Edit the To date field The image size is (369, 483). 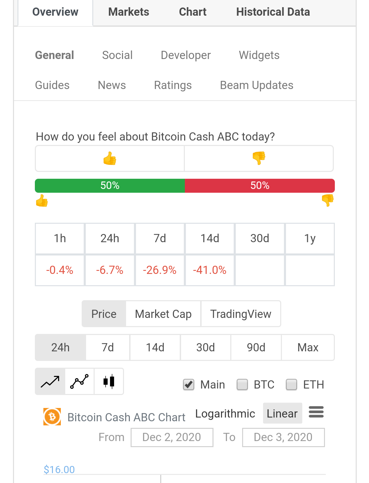(x=283, y=437)
